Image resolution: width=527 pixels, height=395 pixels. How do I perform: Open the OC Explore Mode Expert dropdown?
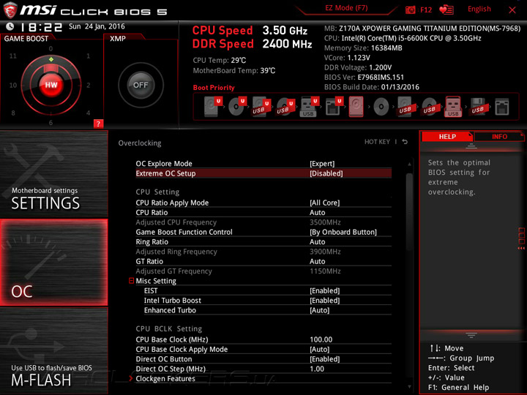pos(322,164)
